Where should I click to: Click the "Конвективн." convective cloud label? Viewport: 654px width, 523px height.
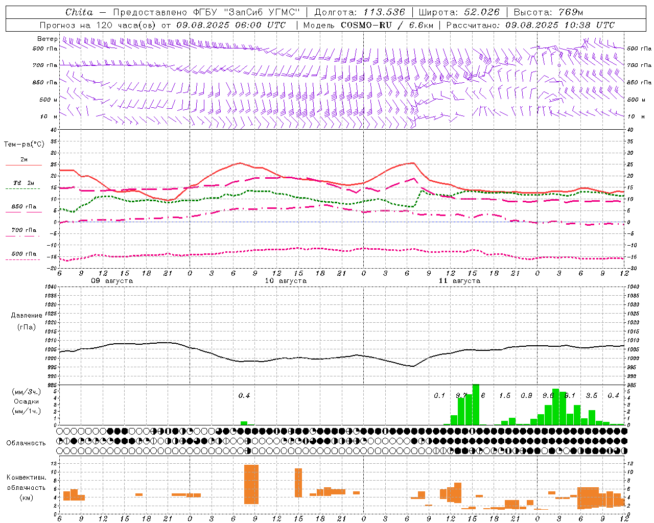pos(26,478)
